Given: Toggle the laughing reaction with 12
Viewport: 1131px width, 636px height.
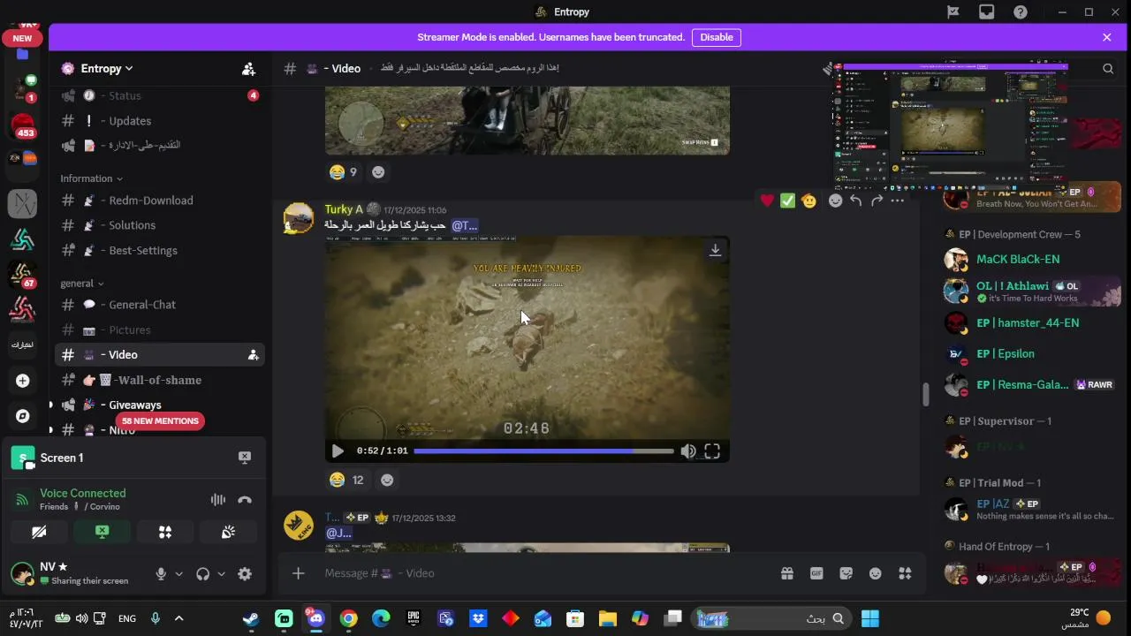Looking at the screenshot, I should (346, 480).
